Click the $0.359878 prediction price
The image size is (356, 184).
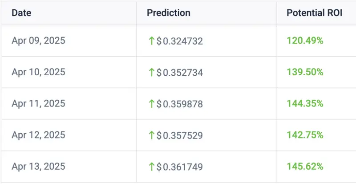[x=180, y=104]
